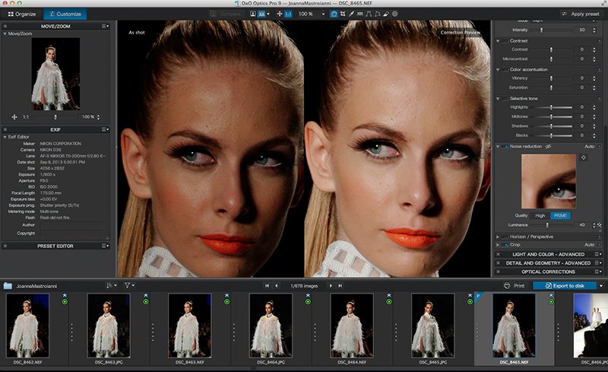Click the Microcontrast slider handle
Screen dimensions: 608x372
click(x=551, y=59)
